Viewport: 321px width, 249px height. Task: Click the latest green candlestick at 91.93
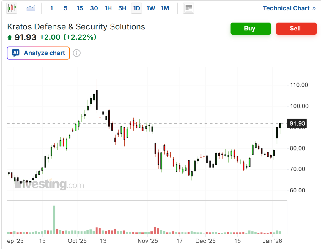(280, 126)
